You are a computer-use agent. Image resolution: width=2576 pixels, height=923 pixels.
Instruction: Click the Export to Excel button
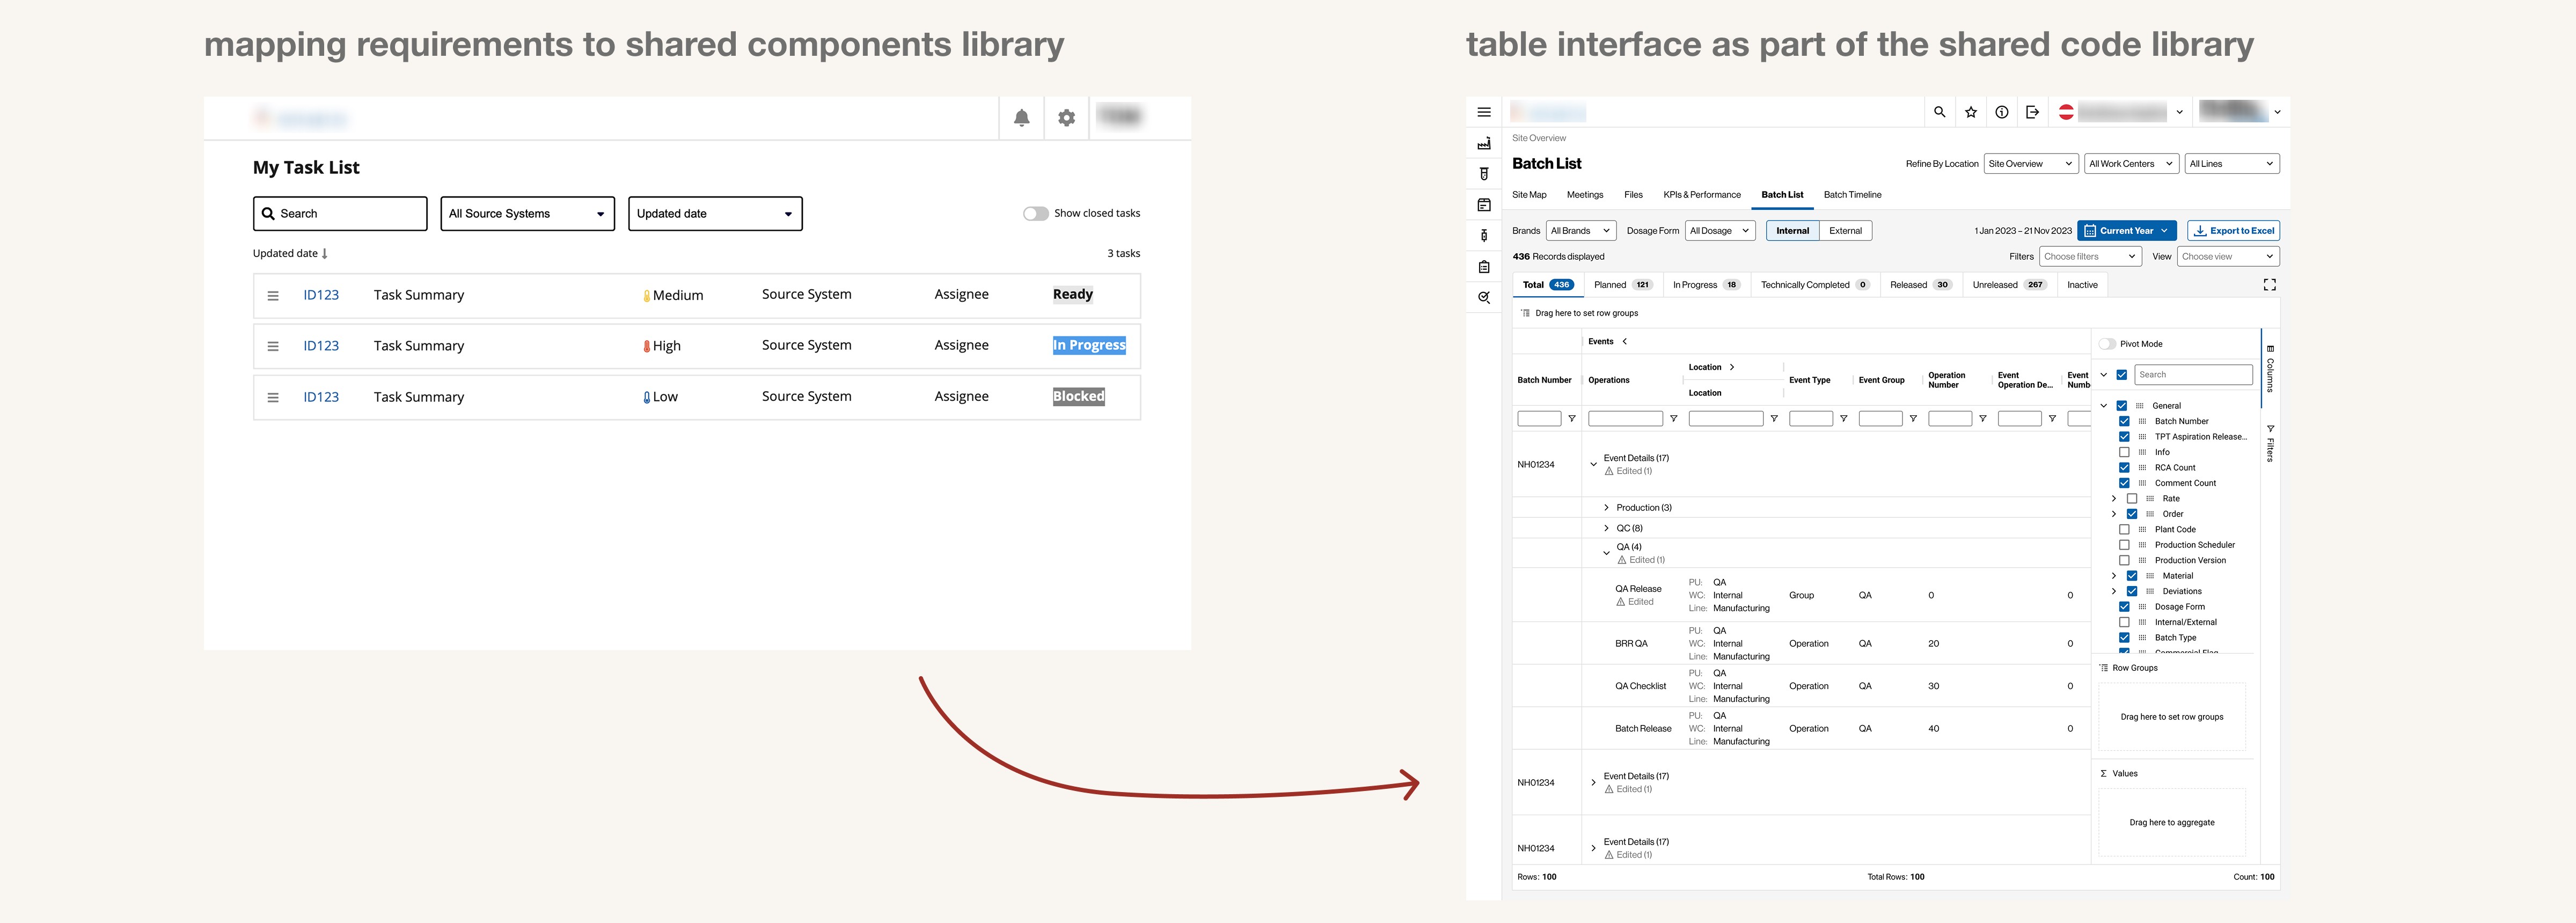(2233, 231)
